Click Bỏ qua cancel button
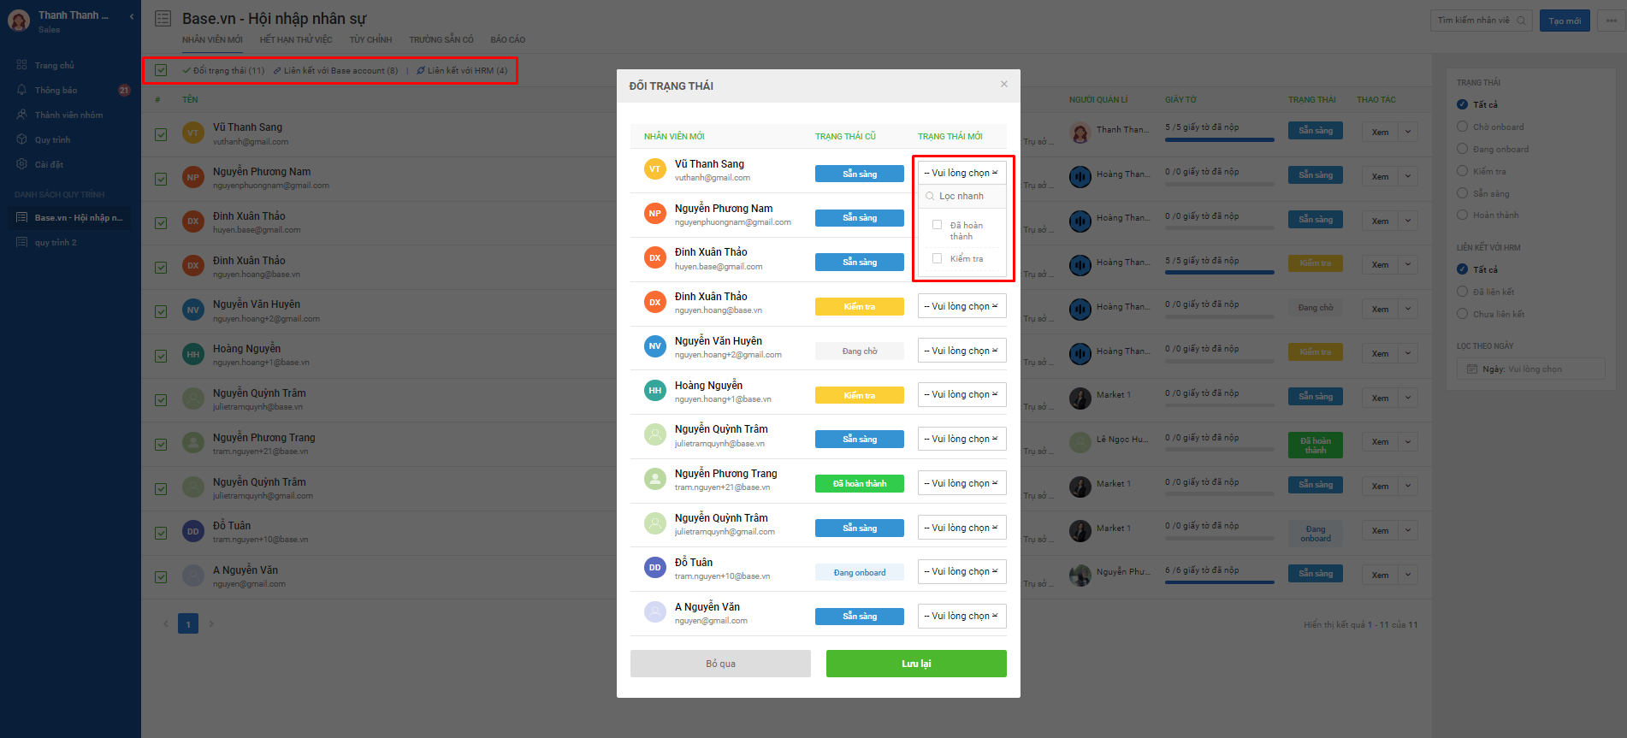Screen dimensions: 1627x738 point(720,664)
